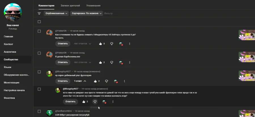
Task: Tick the select-all comments checkbox
Action: coord(39,22)
